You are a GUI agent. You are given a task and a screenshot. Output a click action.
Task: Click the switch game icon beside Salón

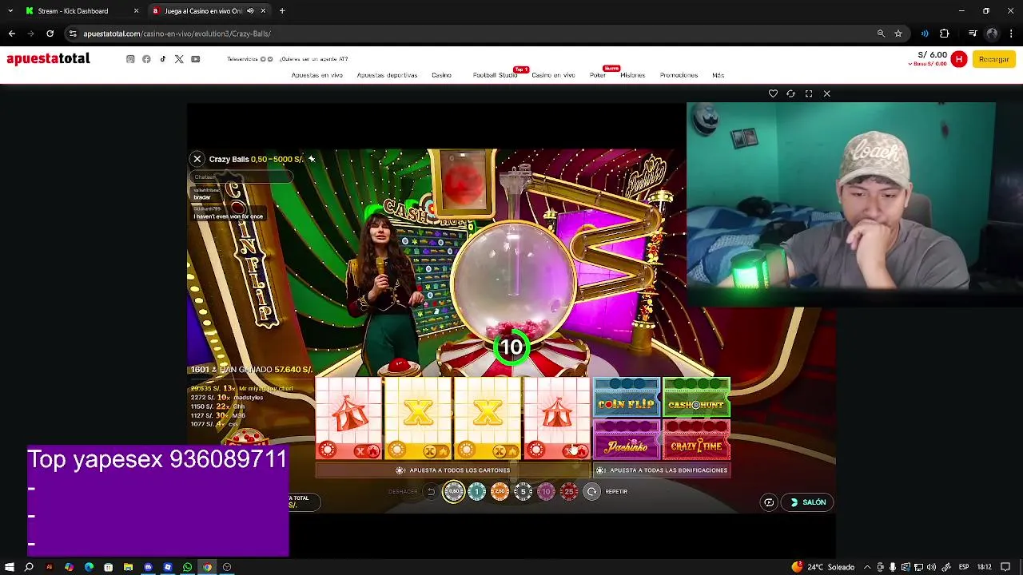pyautogui.click(x=769, y=502)
